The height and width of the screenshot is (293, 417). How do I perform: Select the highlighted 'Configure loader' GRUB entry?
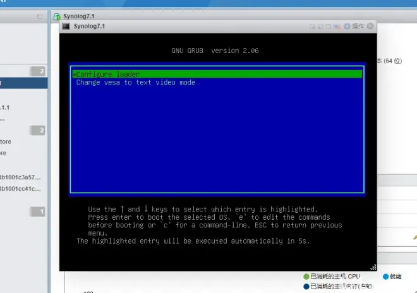(217, 74)
